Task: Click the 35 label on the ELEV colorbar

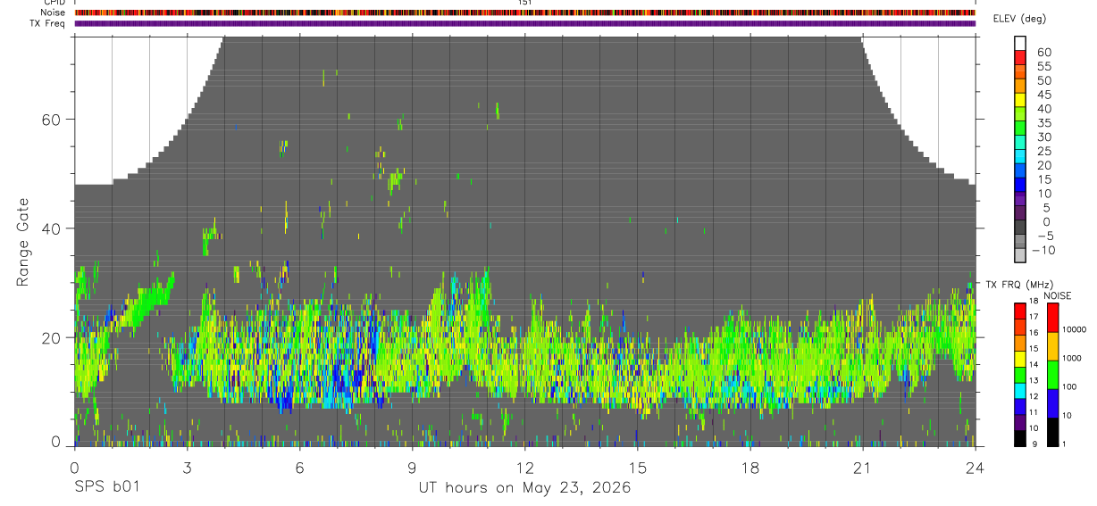Action: point(1043,123)
